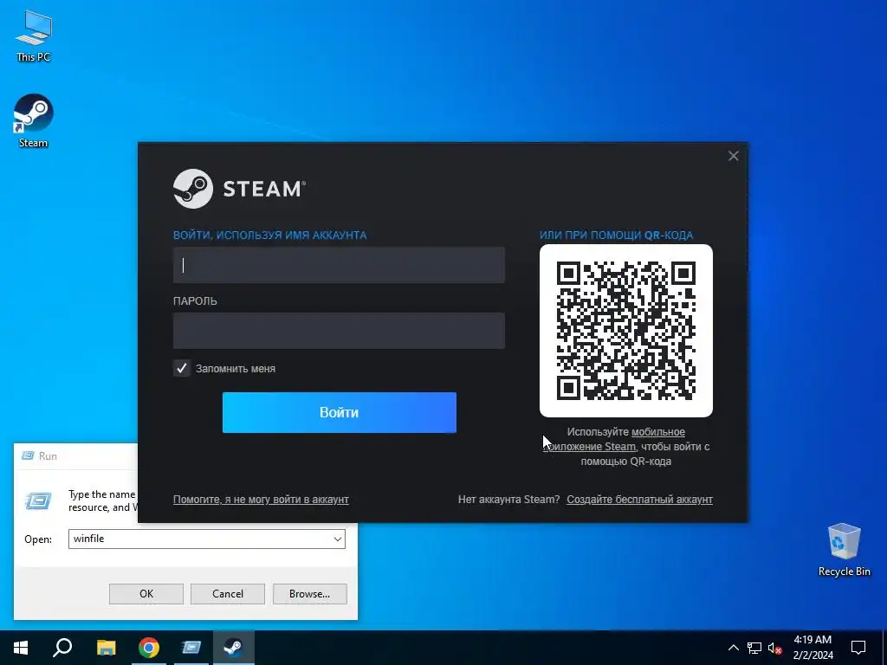Click OK in the Run dialog
887x665 pixels.
point(146,594)
